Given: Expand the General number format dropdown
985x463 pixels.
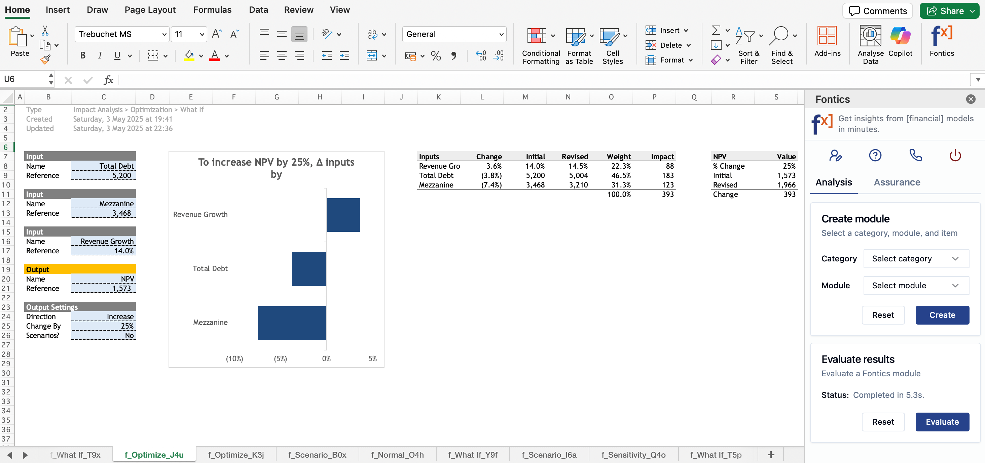Looking at the screenshot, I should click(501, 34).
